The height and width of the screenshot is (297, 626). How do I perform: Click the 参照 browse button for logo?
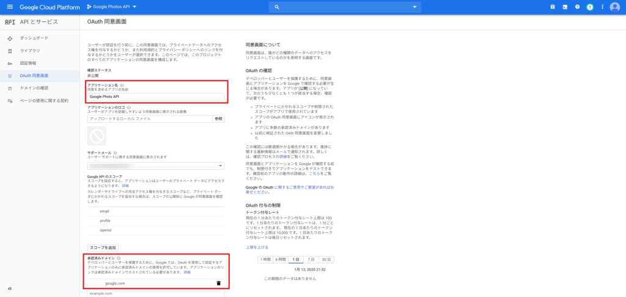[218, 119]
